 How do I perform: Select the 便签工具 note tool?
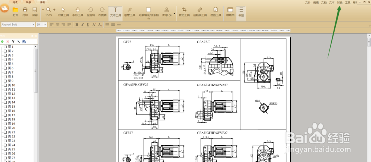[216, 12]
